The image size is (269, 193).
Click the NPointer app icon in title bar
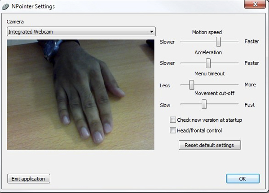tap(5, 7)
